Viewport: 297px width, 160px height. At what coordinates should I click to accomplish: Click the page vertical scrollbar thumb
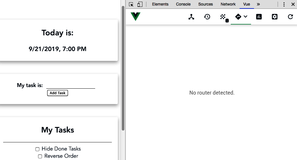(123, 68)
